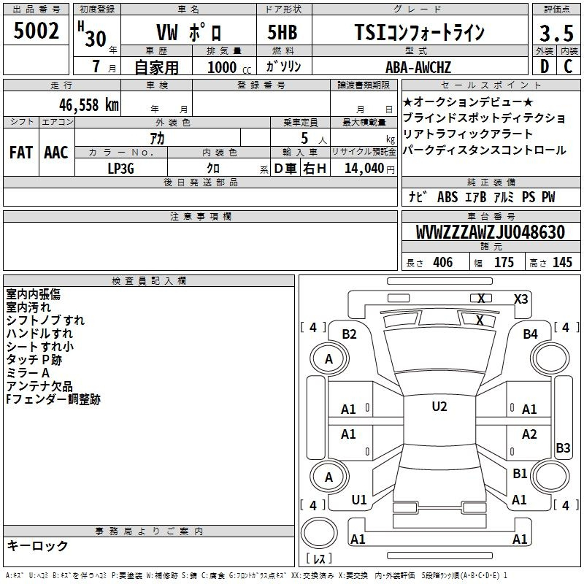Screen dimensions: 584x584
Task: Select door type 5HB
Action: [283, 32]
